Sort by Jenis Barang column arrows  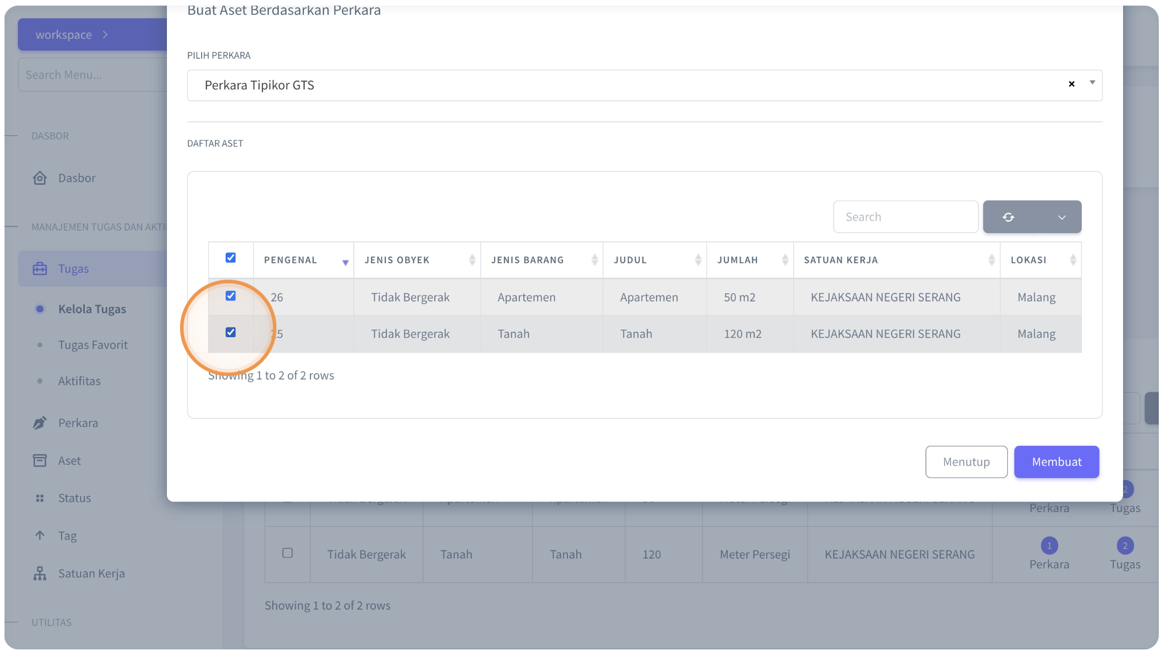[594, 260]
